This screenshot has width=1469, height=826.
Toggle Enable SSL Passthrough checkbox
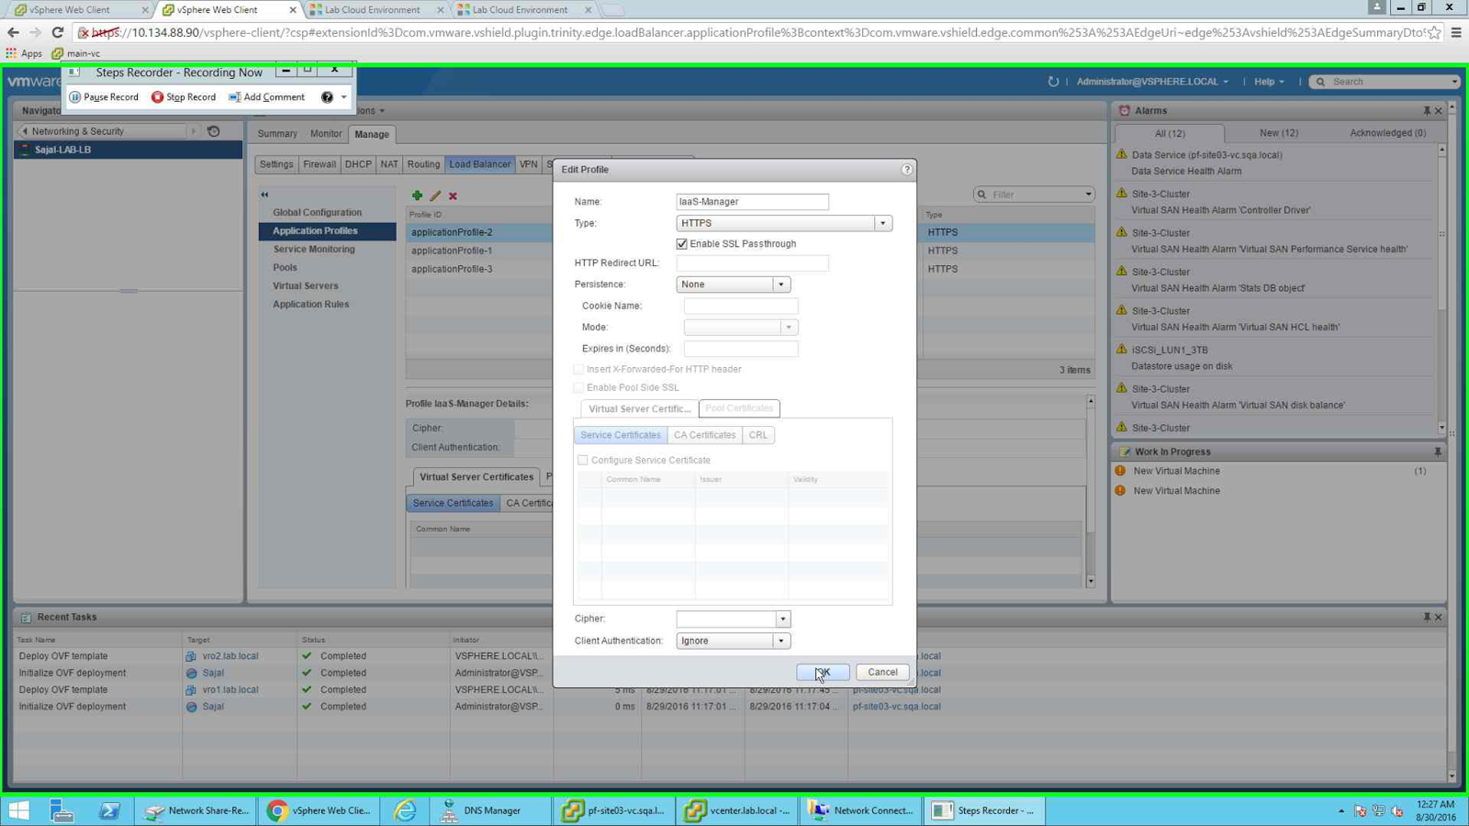click(x=681, y=244)
